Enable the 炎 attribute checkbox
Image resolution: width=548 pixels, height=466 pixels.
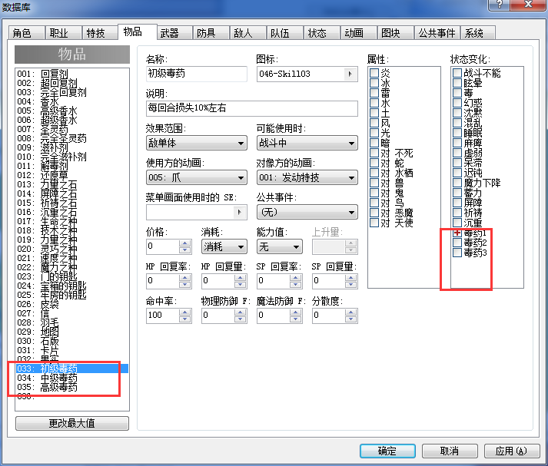click(374, 73)
